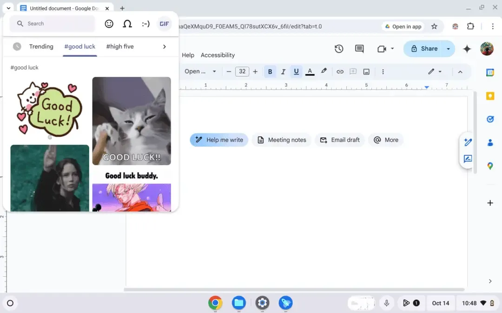Expand meeting options dropdown arrow

392,49
